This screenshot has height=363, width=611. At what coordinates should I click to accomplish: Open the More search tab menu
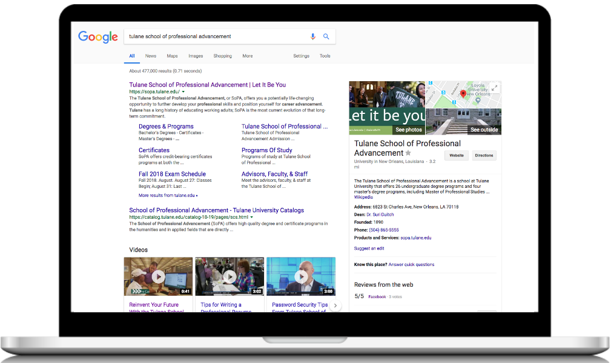coord(248,56)
